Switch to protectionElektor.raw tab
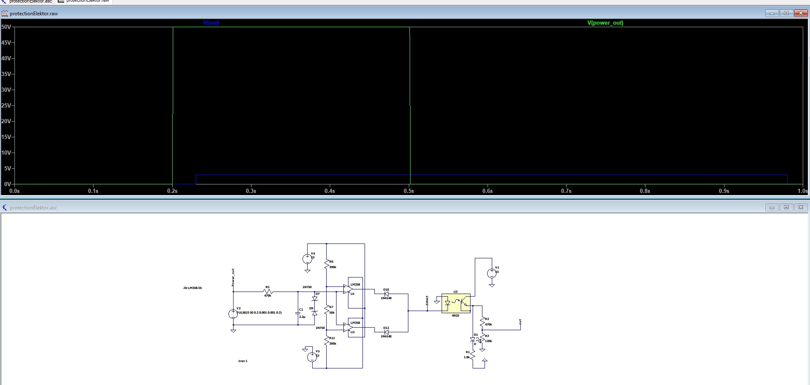Viewport: 810px width, 385px height. pyautogui.click(x=84, y=2)
